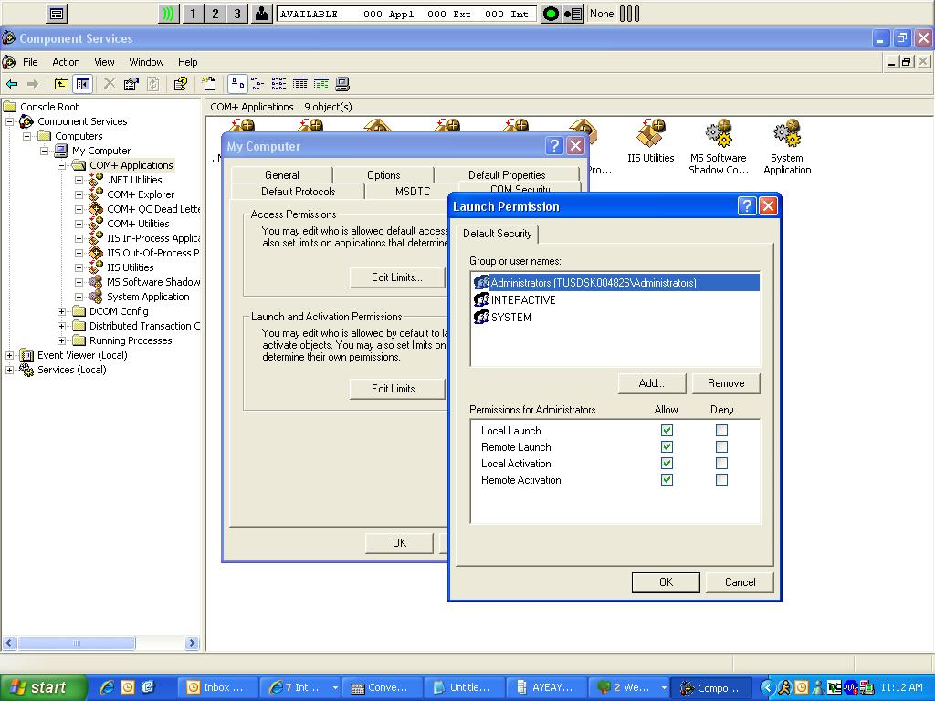Screen dimensions: 935x701
Task: Click Add... in Launch Permission
Action: [652, 383]
